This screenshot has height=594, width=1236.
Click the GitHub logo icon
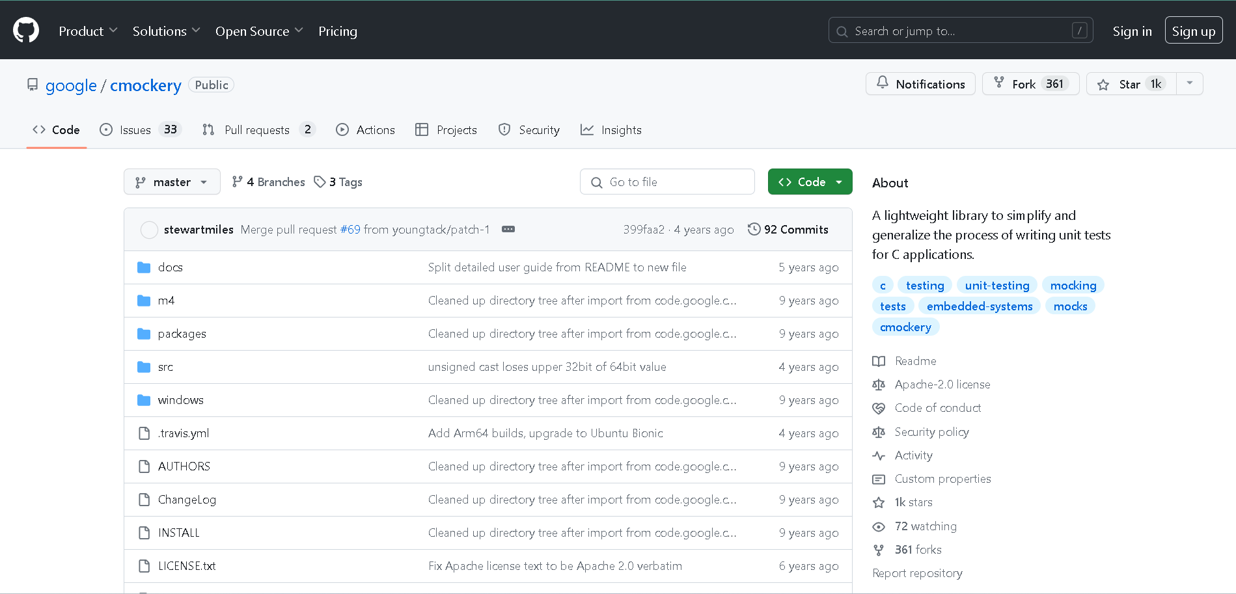[26, 31]
